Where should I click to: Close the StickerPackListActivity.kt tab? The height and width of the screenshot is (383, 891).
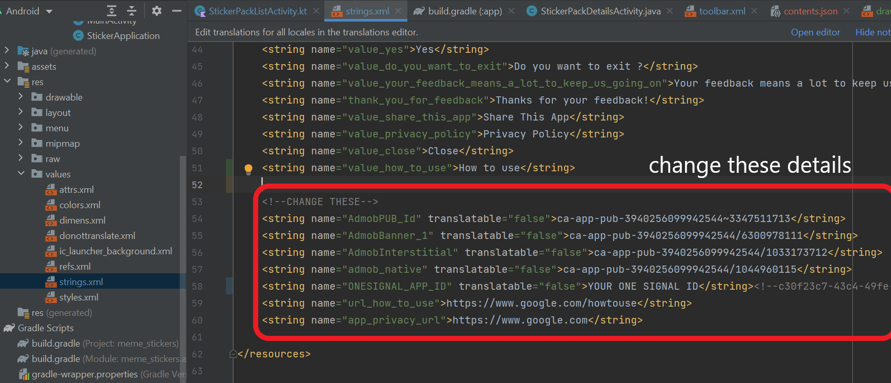click(316, 11)
